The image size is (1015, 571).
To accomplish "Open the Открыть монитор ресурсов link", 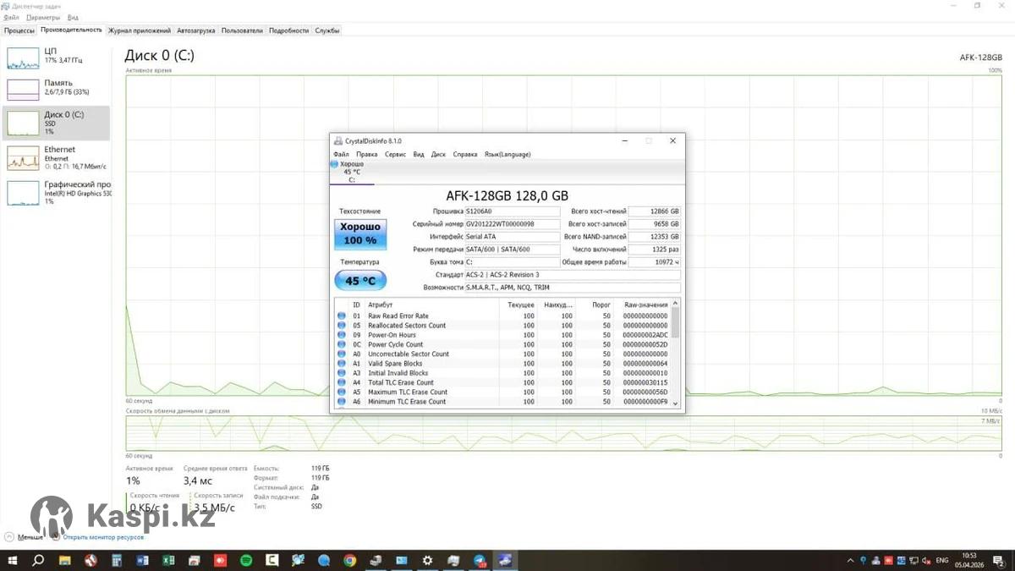I will [101, 537].
